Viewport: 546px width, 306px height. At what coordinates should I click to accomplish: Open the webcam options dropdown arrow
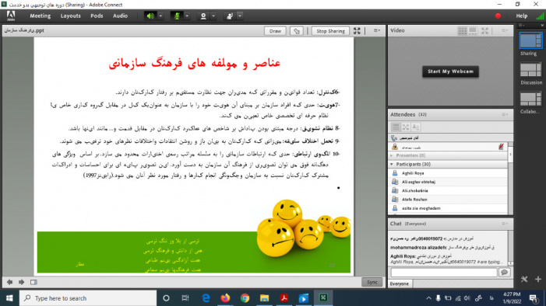pos(213,16)
